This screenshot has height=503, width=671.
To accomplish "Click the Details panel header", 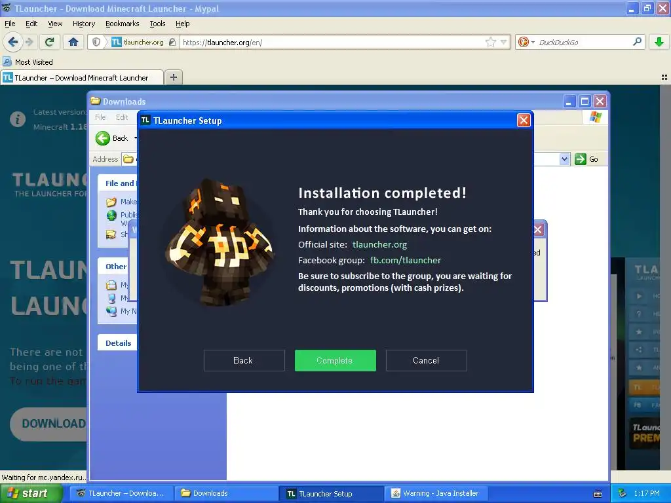I will [x=119, y=343].
